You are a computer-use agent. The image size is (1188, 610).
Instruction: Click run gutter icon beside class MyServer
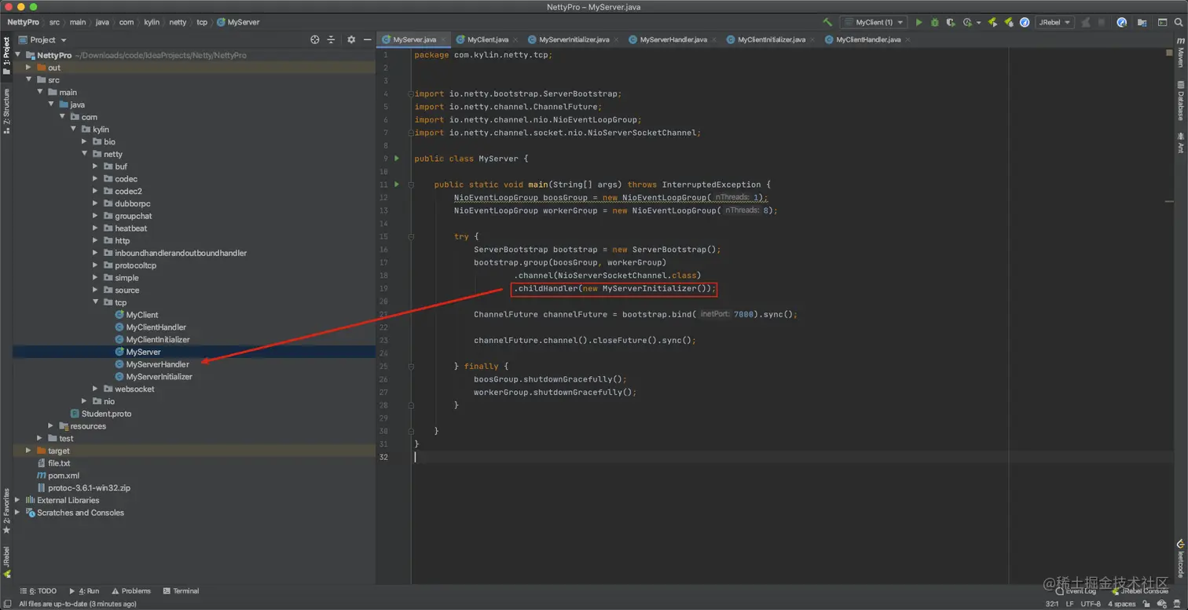pos(397,159)
